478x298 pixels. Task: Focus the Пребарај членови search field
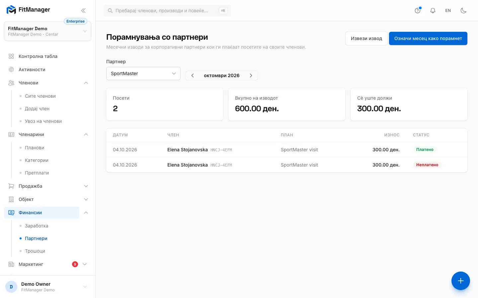(167, 11)
